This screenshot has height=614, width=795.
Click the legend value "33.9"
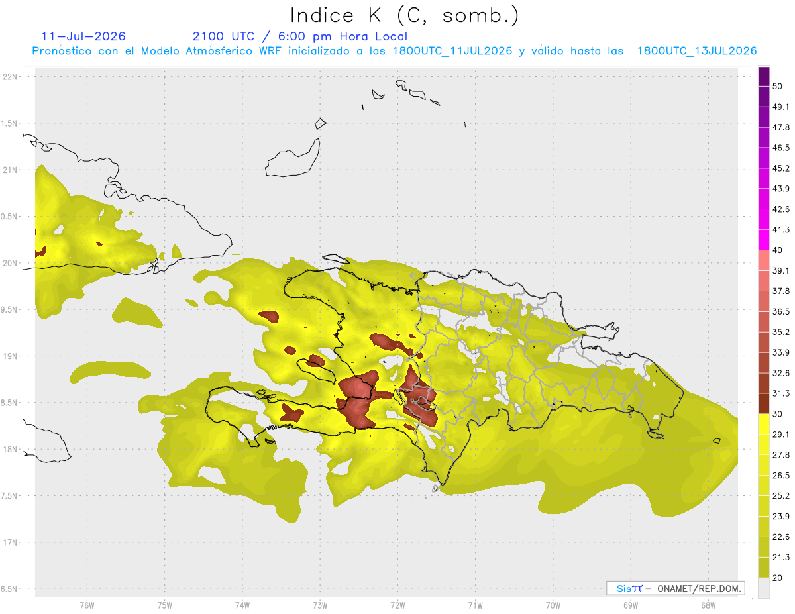pyautogui.click(x=781, y=352)
